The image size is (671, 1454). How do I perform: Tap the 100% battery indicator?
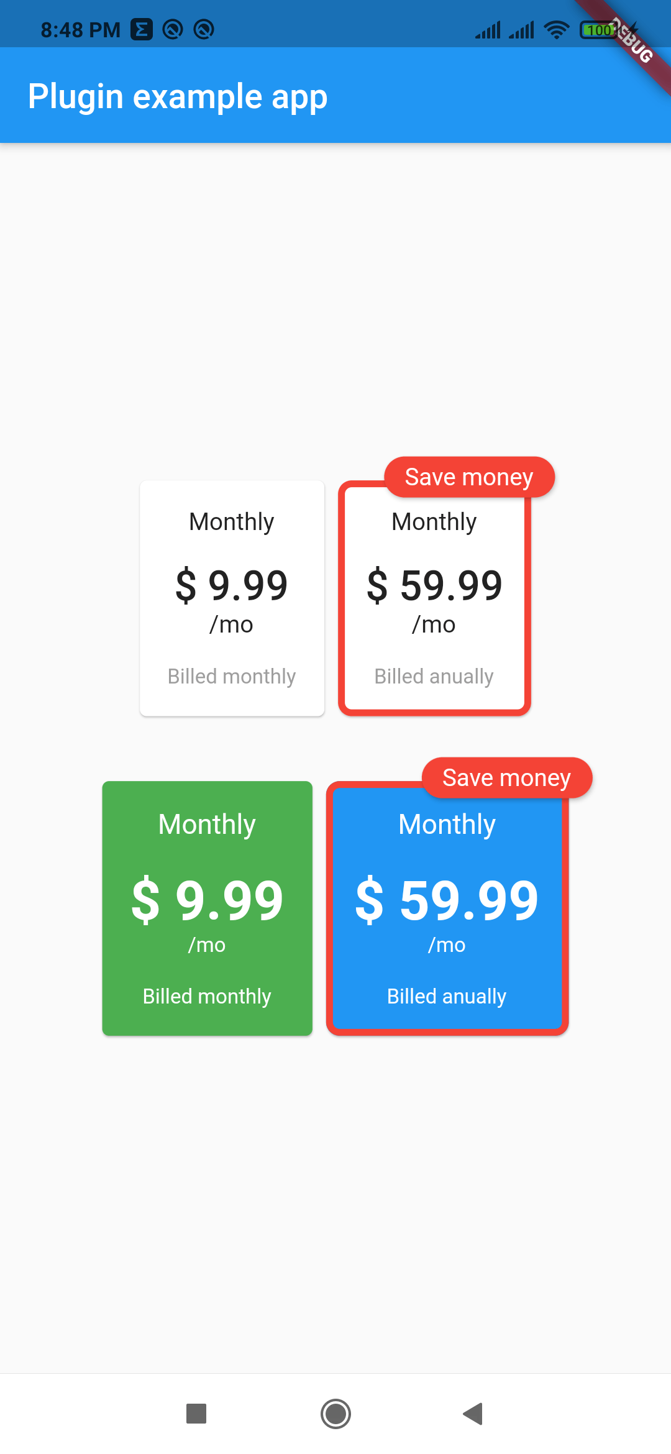tap(598, 29)
